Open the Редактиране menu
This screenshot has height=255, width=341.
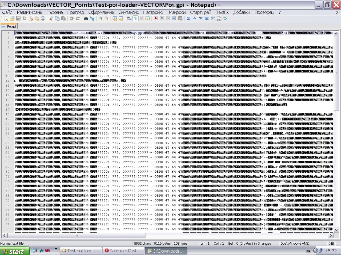29,12
